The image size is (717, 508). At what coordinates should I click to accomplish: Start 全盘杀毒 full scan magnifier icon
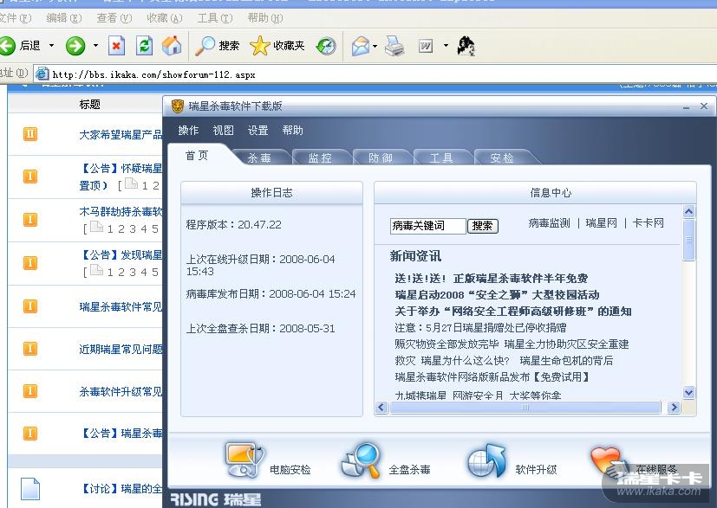pyautogui.click(x=362, y=460)
